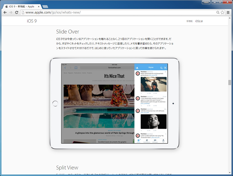Open a new Chrome tab

45,6
